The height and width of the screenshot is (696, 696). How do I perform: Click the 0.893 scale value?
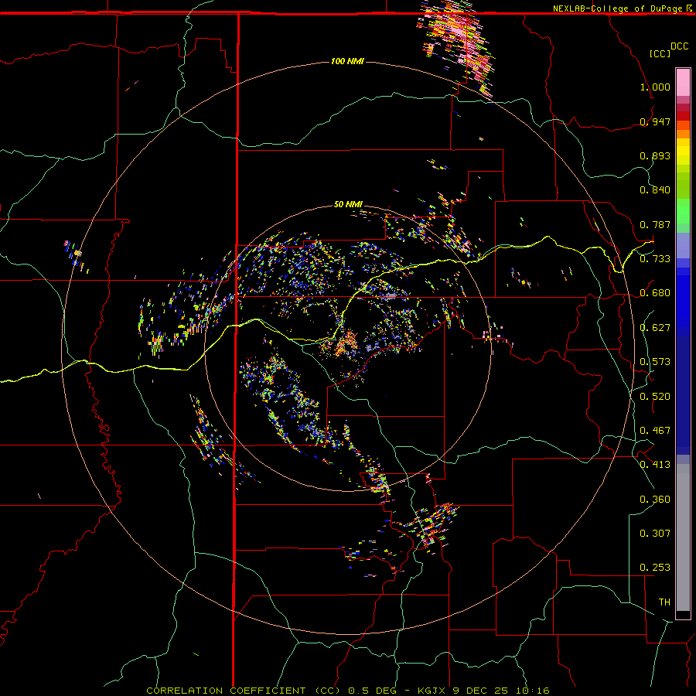(x=655, y=155)
